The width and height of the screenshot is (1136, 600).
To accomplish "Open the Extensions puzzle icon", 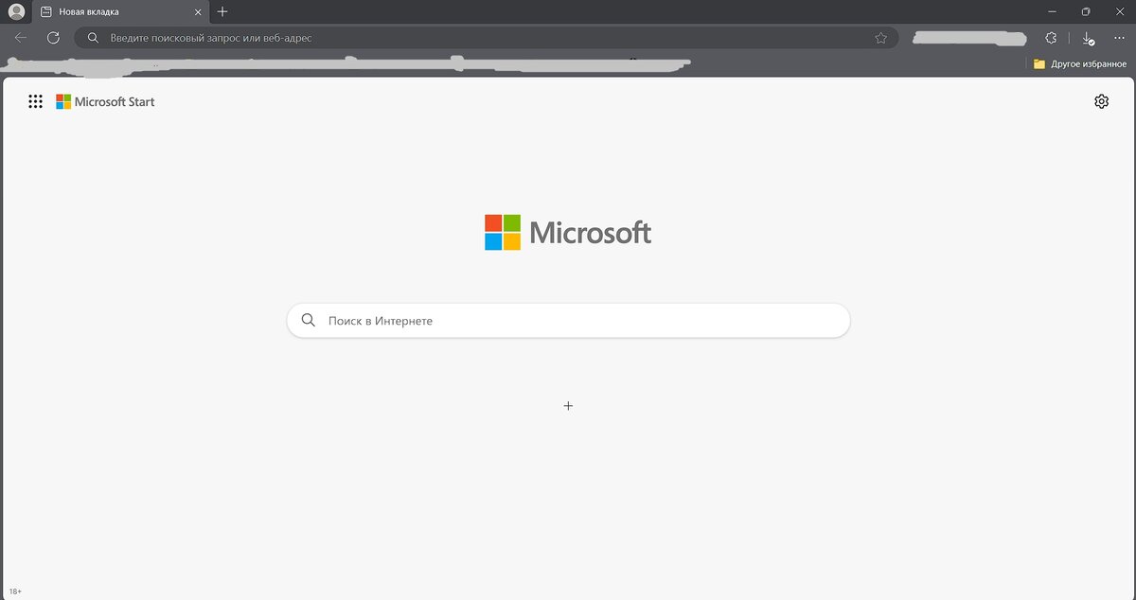I will [1051, 38].
